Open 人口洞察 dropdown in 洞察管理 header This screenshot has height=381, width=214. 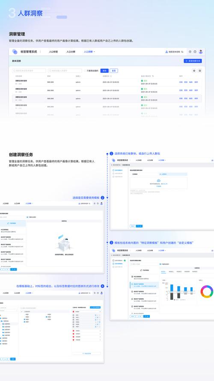(89, 51)
